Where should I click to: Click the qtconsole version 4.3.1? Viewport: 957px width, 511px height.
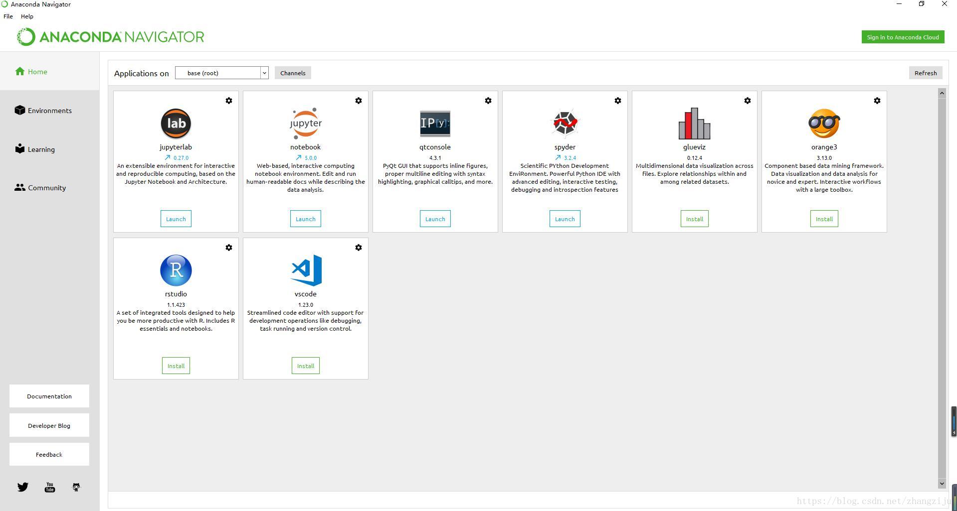coord(435,158)
